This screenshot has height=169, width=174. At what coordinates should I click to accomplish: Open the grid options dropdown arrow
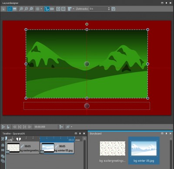41,9
